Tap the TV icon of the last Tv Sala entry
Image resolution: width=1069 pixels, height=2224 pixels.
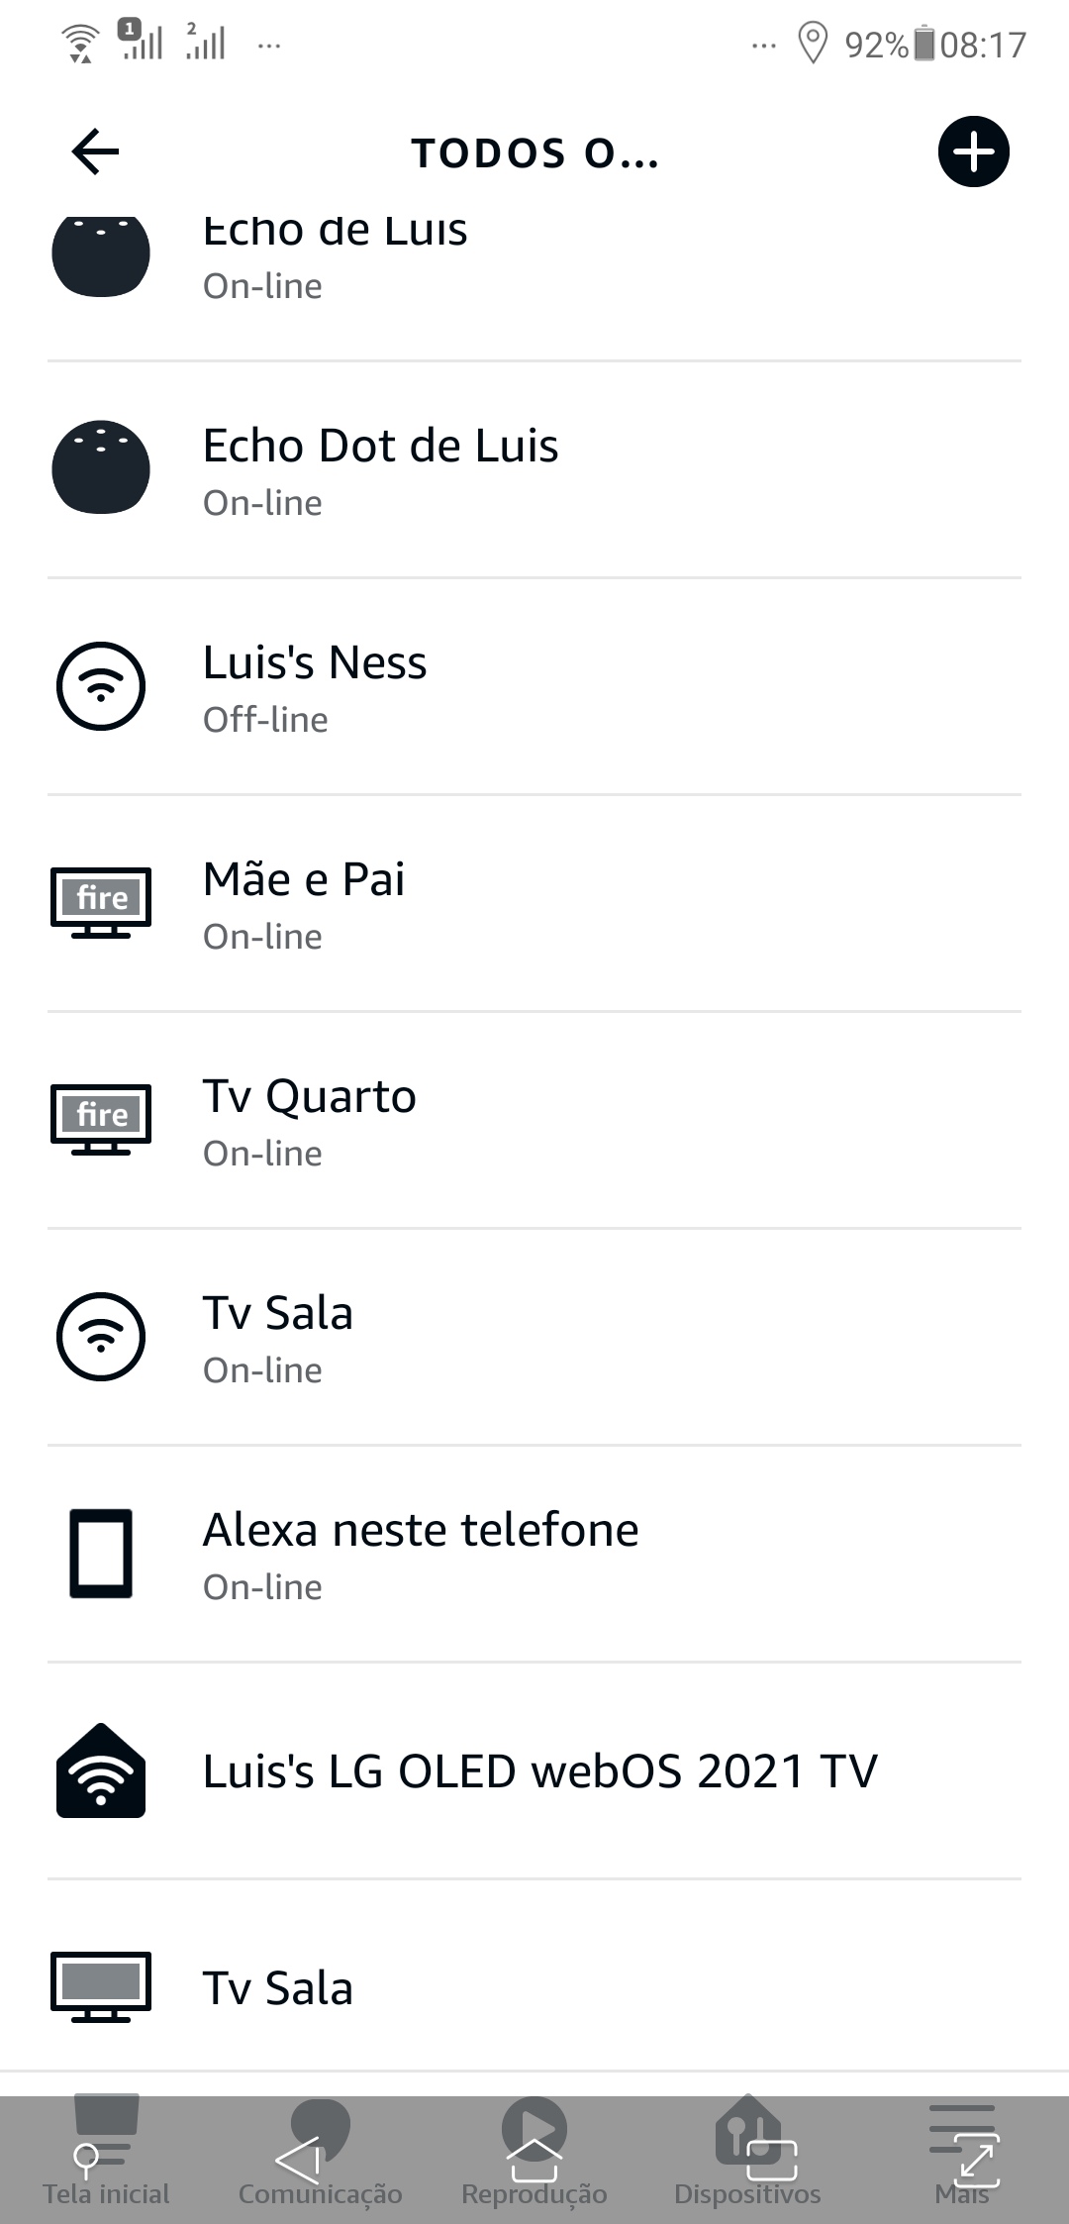101,1986
